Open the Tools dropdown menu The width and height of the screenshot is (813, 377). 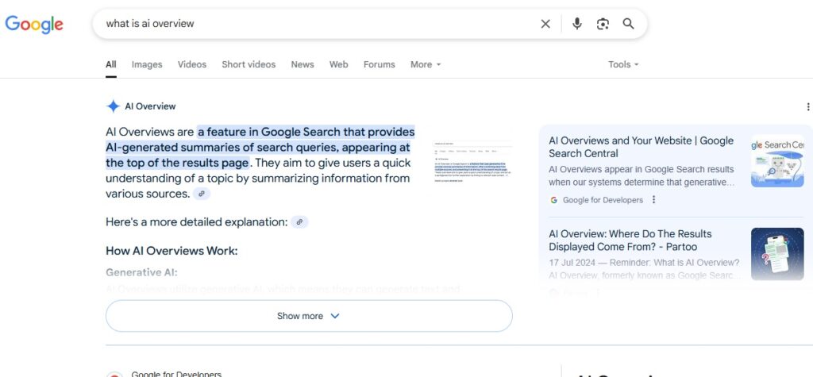(x=623, y=64)
